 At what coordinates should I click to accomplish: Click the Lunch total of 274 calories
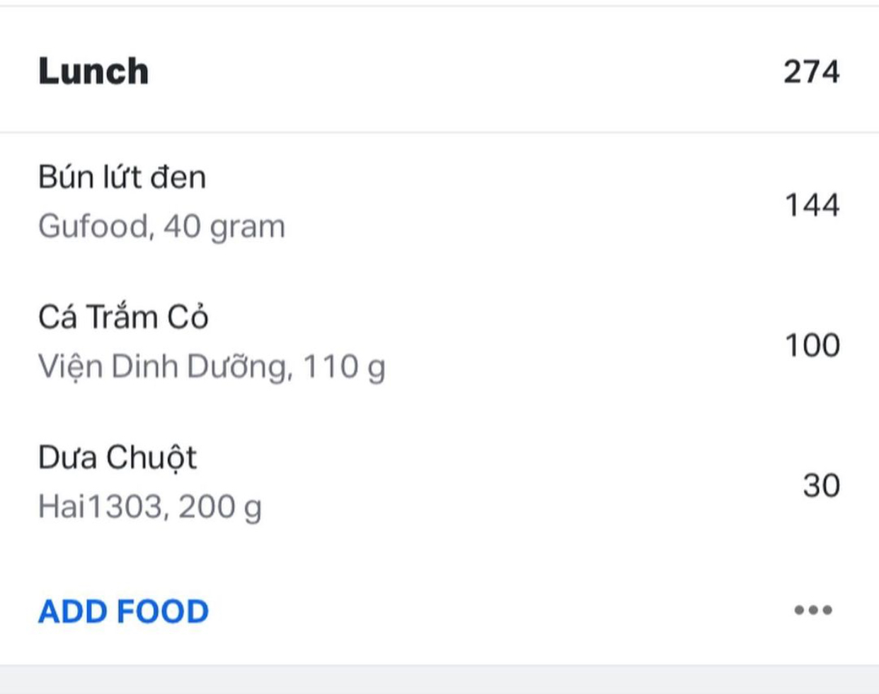[x=811, y=71]
